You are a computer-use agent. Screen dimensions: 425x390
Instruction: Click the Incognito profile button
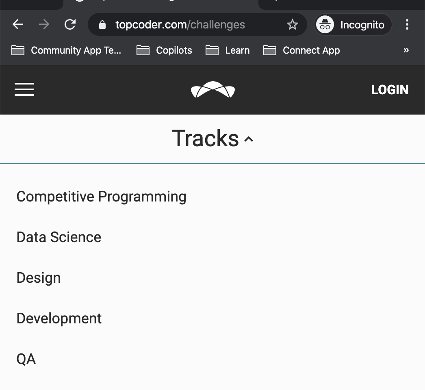[353, 25]
